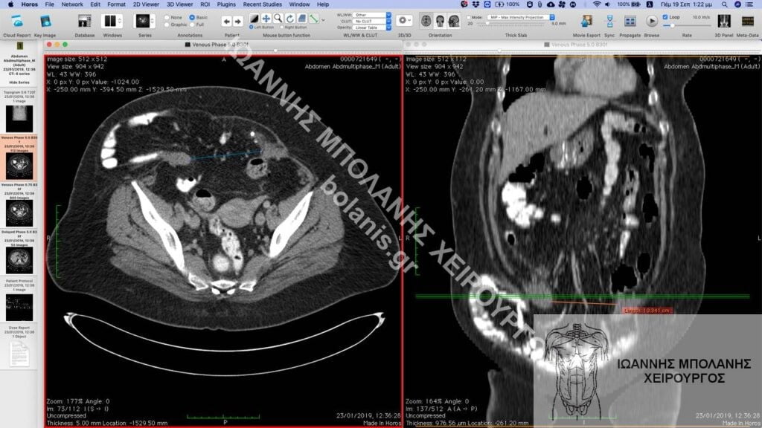Choose Left Button mouse function radio
This screenshot has height=428, width=762.
point(252,27)
